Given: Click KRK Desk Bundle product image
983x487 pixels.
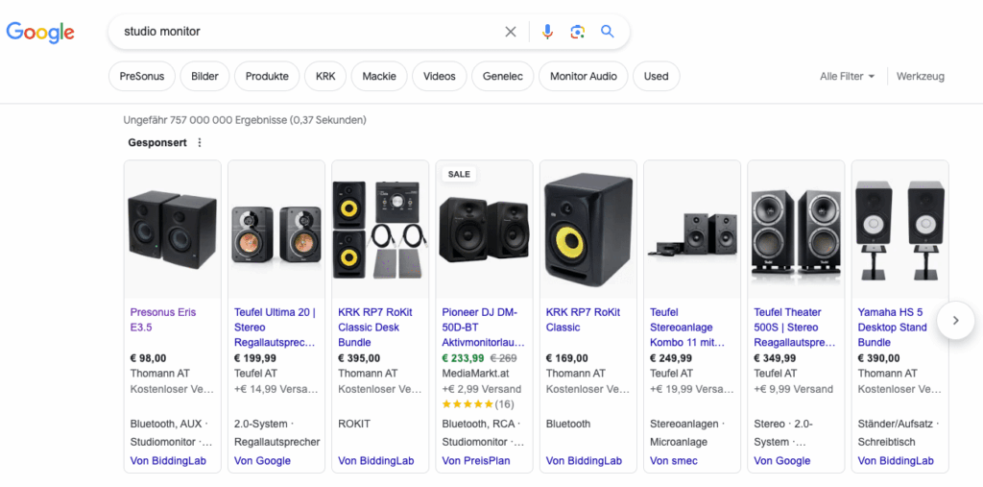Looking at the screenshot, I should pos(380,229).
